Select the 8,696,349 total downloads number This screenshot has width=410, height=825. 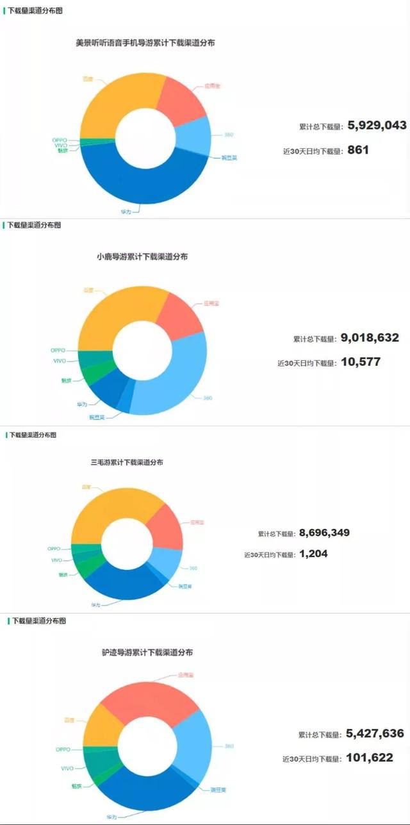coord(324,533)
